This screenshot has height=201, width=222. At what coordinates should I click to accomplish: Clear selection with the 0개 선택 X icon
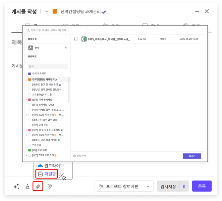point(74,156)
